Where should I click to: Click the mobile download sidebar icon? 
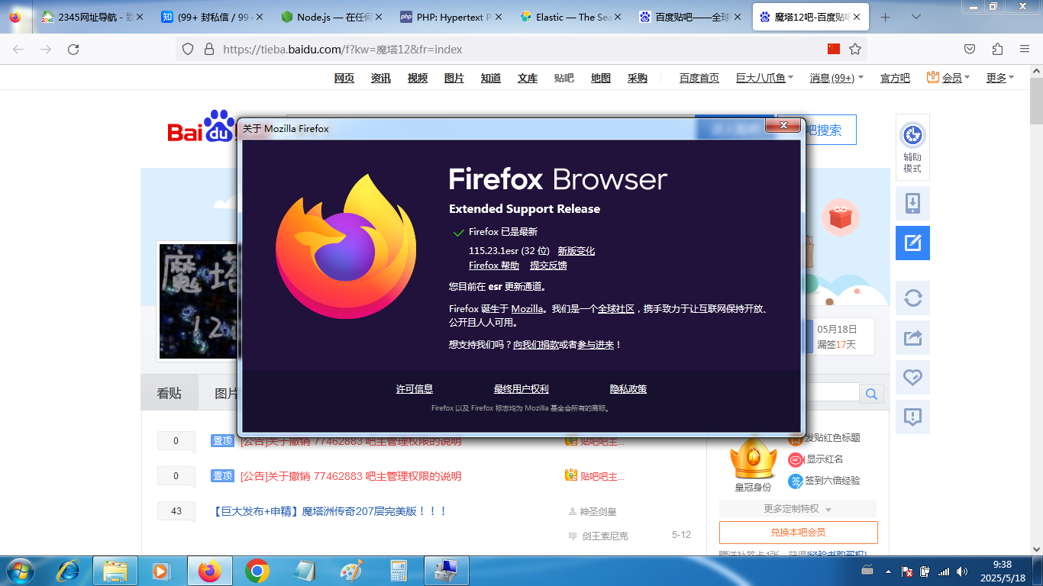[912, 204]
